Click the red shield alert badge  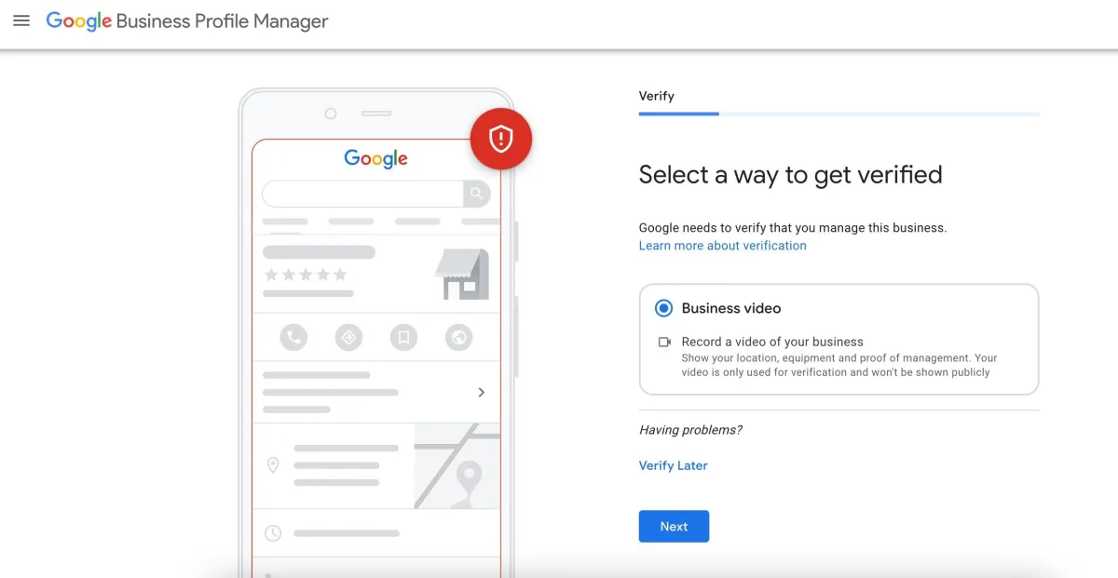(x=501, y=140)
